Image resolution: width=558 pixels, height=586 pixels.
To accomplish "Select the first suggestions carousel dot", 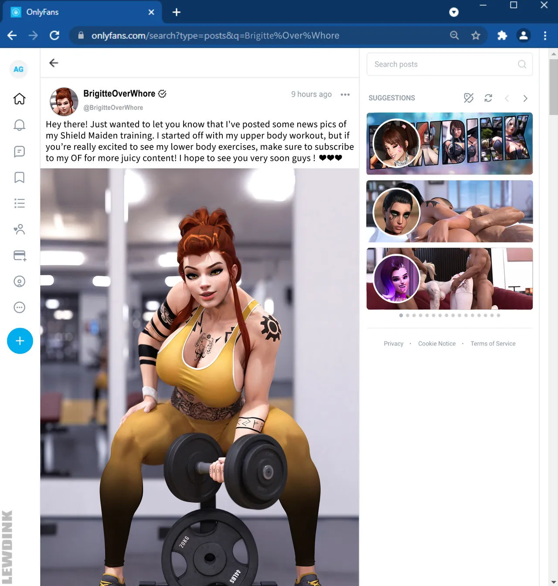I will pyautogui.click(x=401, y=315).
